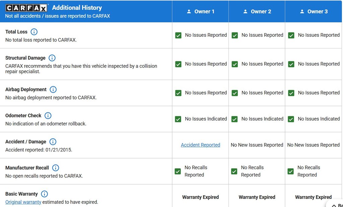Click Owner 1 Total Loss green checkmark
Screen dimensions: 343x207
point(178,35)
